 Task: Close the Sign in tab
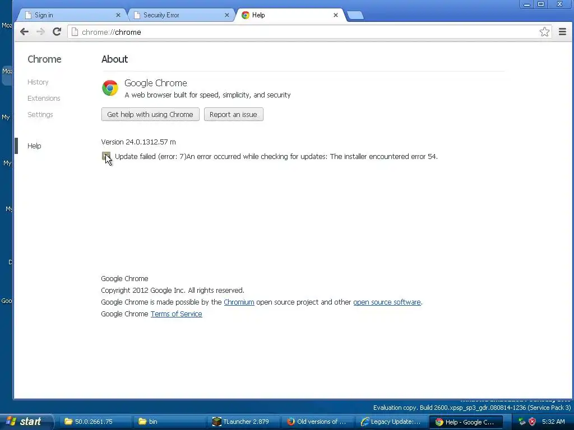click(118, 15)
